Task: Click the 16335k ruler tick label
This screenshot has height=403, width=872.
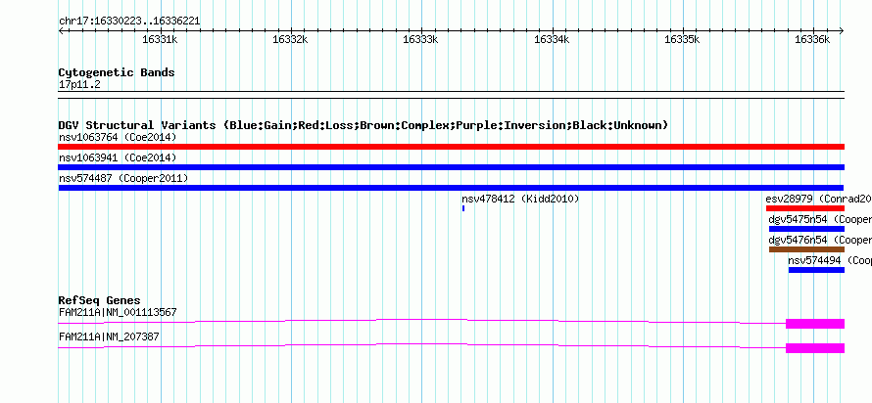Action: [x=682, y=39]
